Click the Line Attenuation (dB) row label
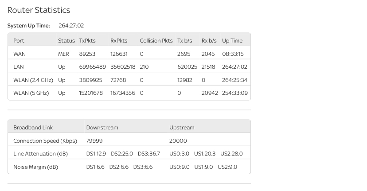The image size is (367, 191). [x=40, y=154]
